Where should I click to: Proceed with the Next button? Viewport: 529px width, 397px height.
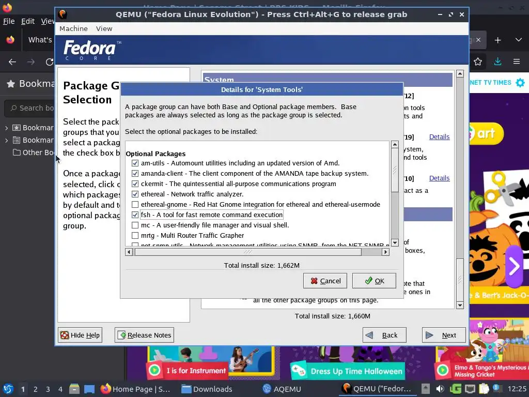[x=444, y=335]
